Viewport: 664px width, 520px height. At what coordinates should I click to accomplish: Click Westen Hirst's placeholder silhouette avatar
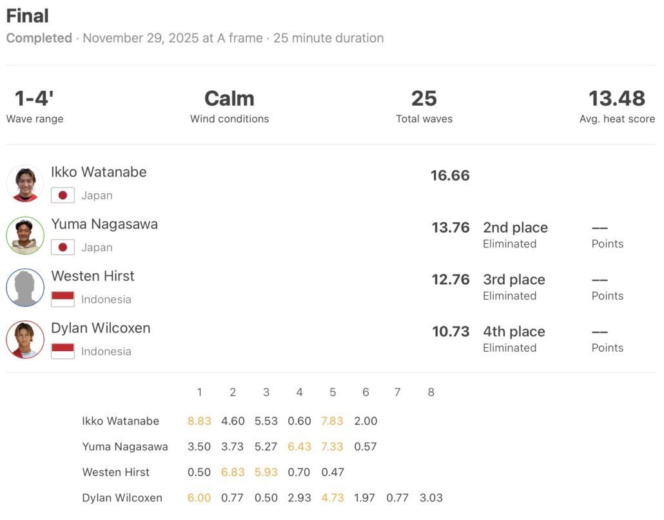(25, 287)
